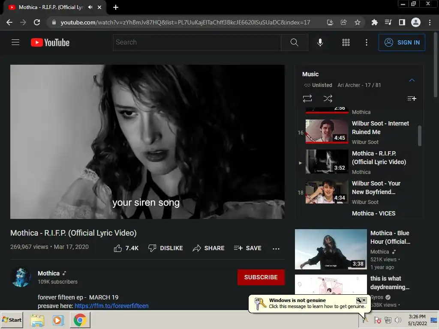Image resolution: width=439 pixels, height=329 pixels.
Task: Go back in browser history
Action: click(x=9, y=22)
